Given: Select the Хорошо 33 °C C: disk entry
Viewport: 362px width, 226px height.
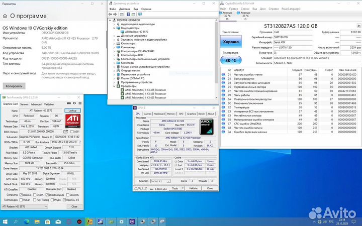Looking at the screenshot, I should [244, 16].
